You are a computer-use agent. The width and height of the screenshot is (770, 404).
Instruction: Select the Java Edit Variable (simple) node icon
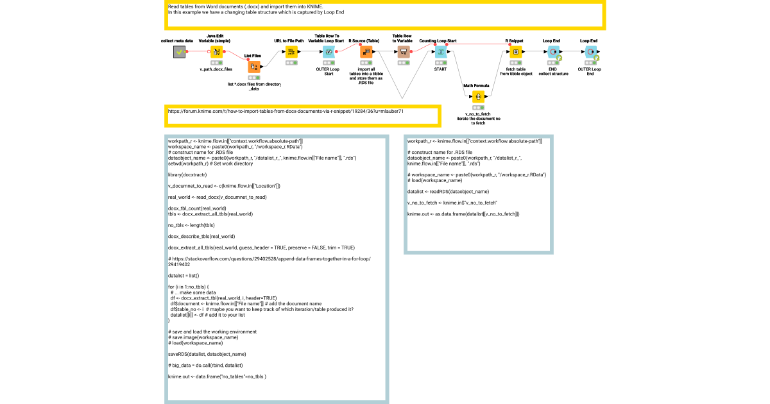[x=216, y=53]
